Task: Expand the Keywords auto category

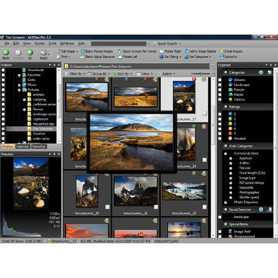Action: 230,188
